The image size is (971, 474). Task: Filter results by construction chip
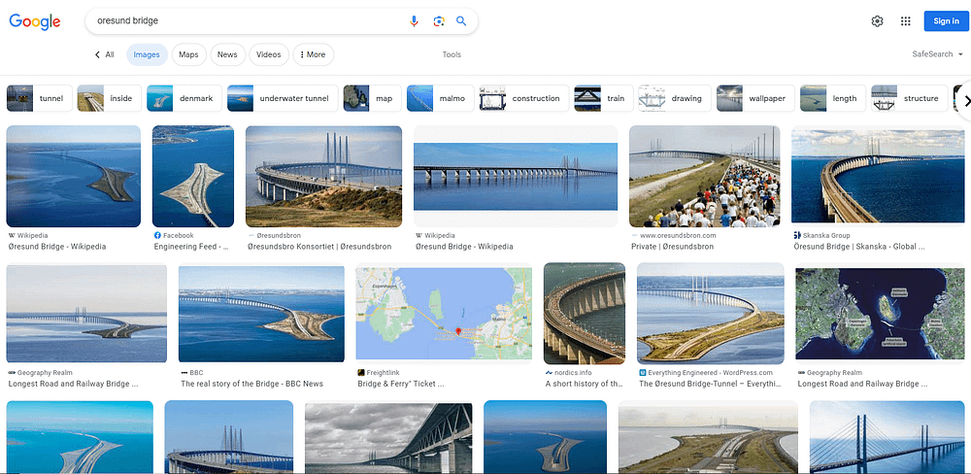(x=524, y=98)
